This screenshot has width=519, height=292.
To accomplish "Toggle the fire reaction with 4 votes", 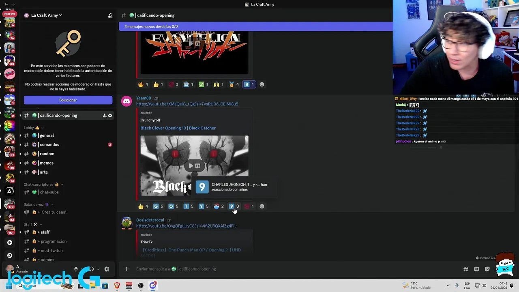I will click(x=143, y=84).
